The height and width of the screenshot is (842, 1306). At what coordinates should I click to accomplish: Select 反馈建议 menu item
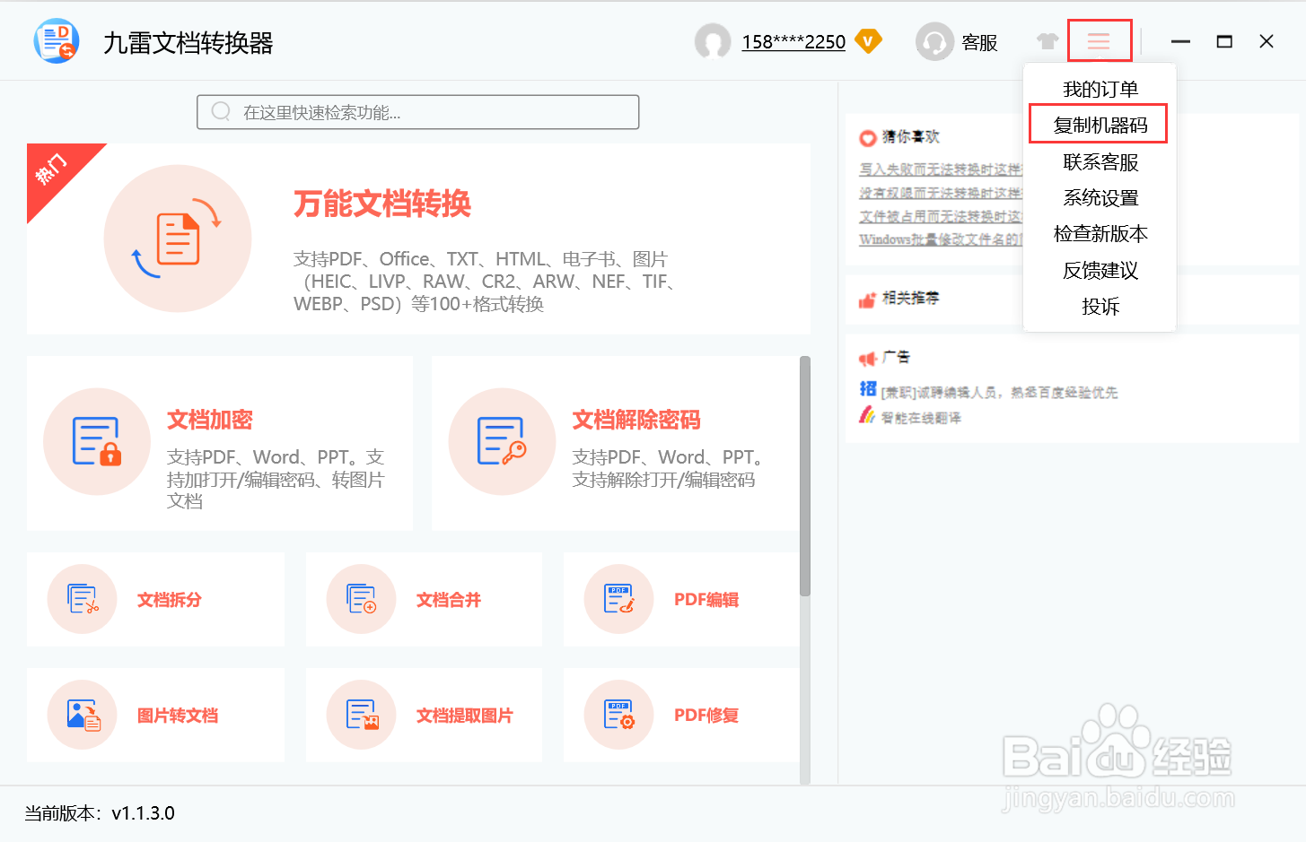[x=1100, y=270]
